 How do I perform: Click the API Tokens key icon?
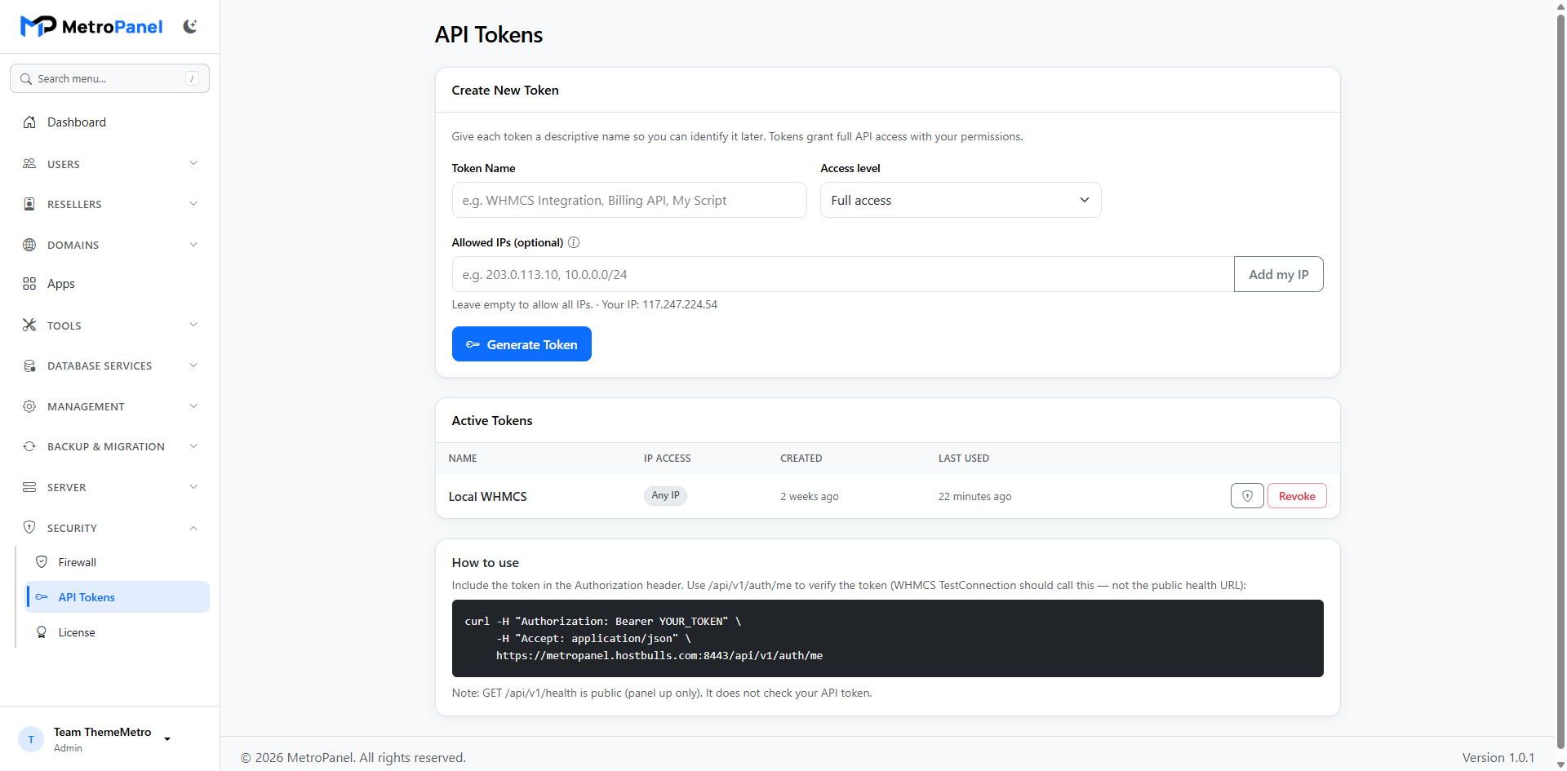point(42,597)
